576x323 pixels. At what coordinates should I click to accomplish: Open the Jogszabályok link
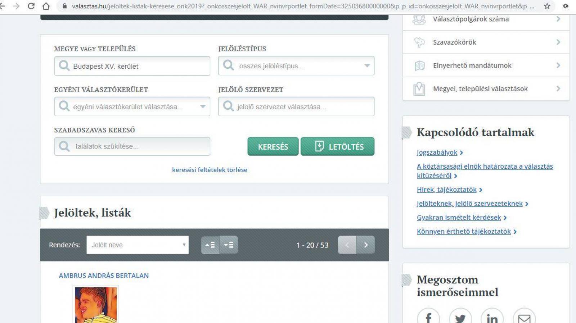coord(437,153)
